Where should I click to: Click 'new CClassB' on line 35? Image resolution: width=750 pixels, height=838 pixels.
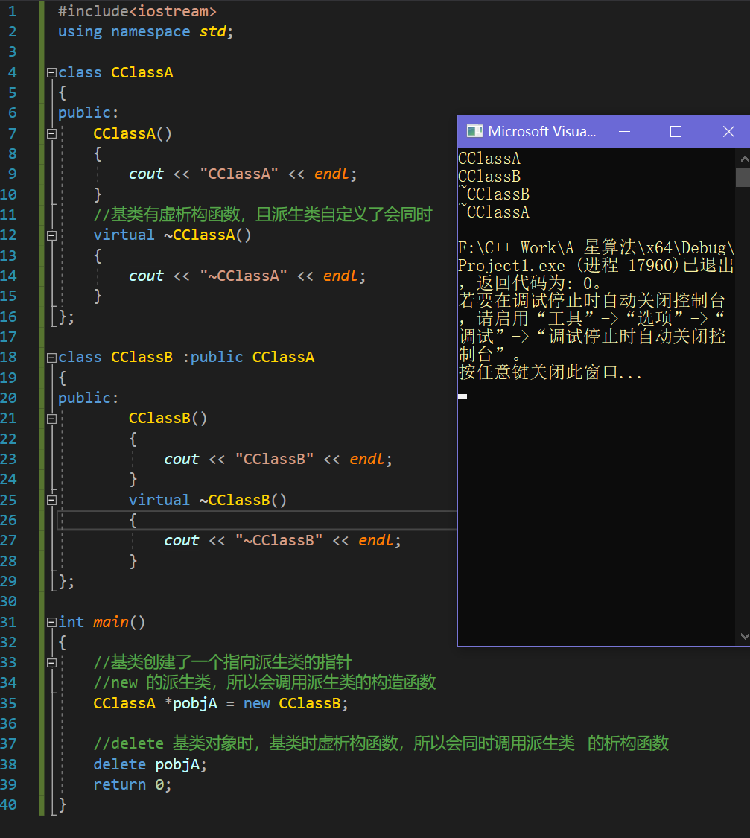(x=292, y=703)
